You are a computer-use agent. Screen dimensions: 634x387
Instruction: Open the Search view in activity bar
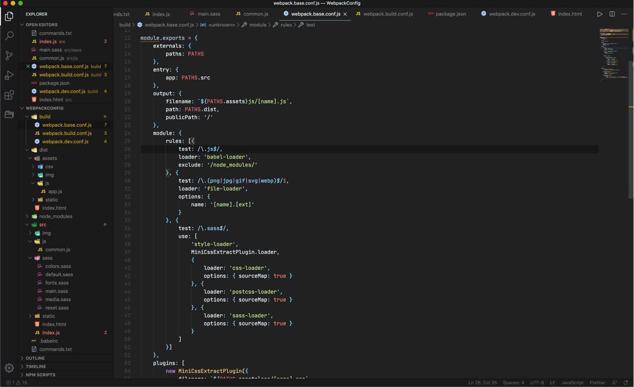9,36
